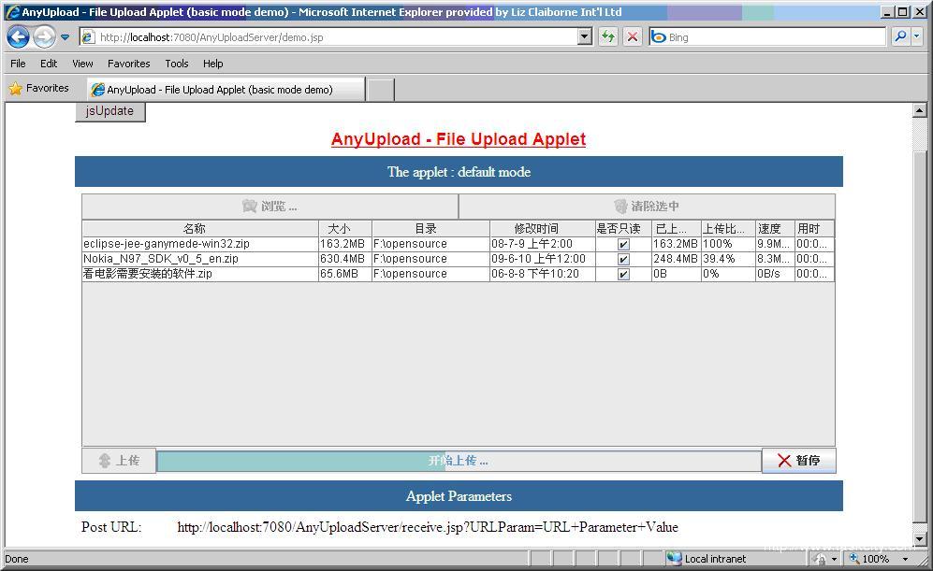Click the jsUpdate button
933x571 pixels.
110,111
